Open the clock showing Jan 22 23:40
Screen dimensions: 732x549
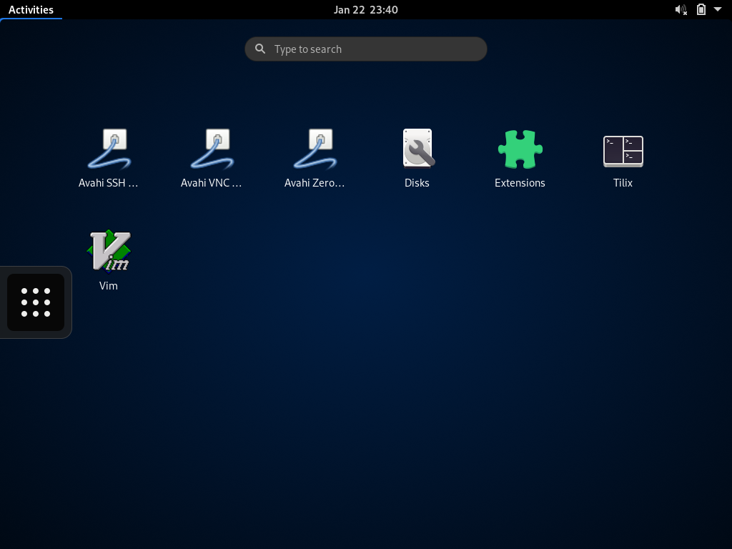[x=365, y=10]
